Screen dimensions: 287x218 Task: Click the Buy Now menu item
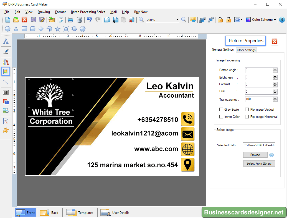click(x=141, y=12)
